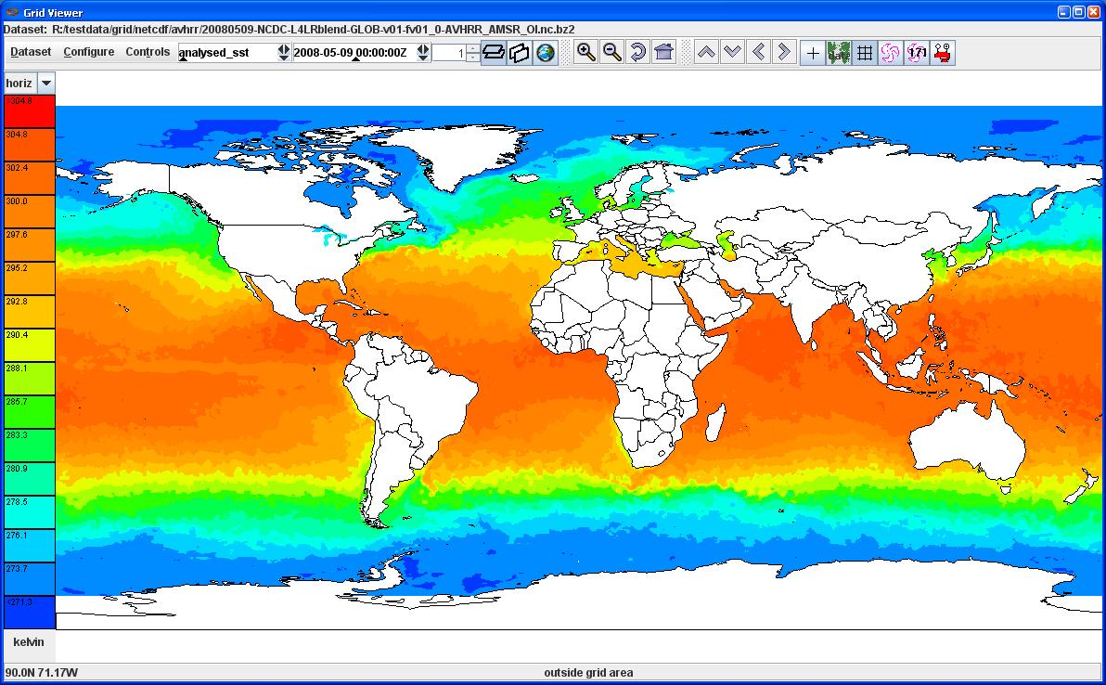Open the time 2008-05-09 dropdown
The image size is (1106, 685).
423,53
